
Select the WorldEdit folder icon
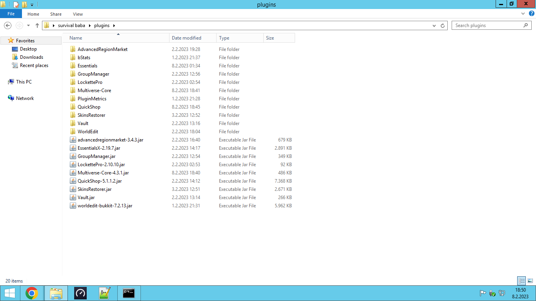73,132
